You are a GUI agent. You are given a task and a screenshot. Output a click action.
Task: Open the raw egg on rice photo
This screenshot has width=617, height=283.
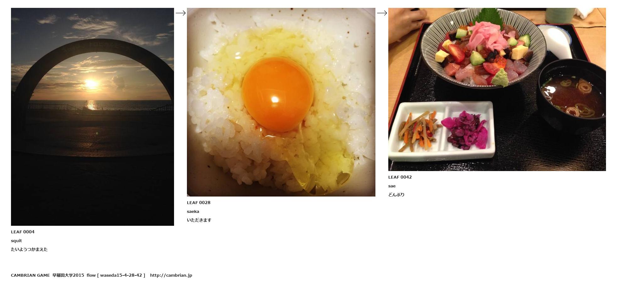pos(281,102)
